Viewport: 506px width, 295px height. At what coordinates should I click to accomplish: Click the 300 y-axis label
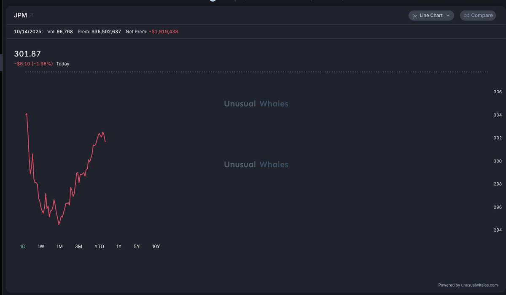tap(498, 161)
